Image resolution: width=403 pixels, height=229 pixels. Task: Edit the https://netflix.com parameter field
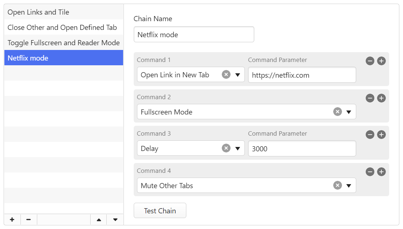(302, 75)
